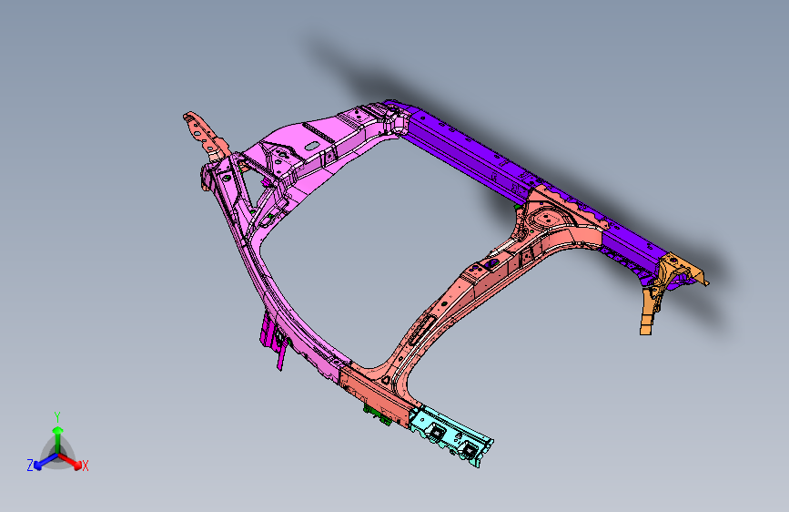Pick the magenta hanging bracket under pink frame

(x=275, y=340)
